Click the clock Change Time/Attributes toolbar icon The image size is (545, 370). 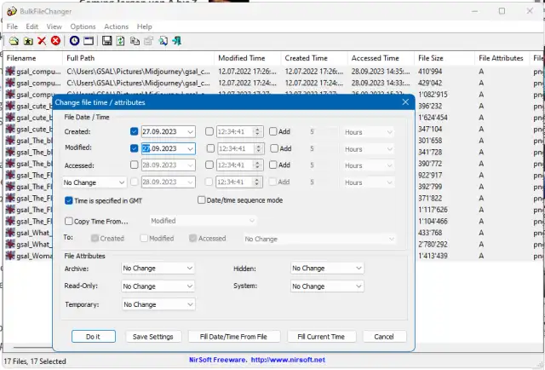click(74, 40)
